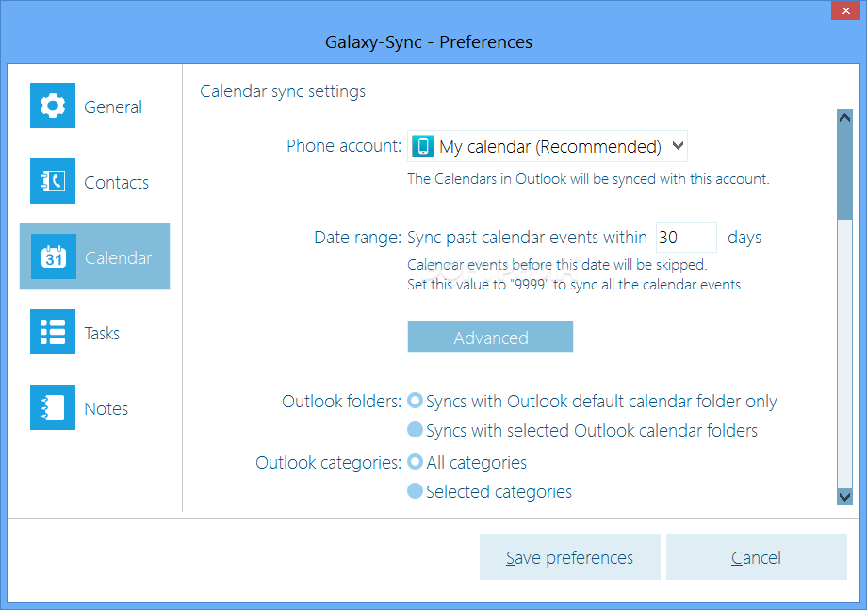867x610 pixels.
Task: Select My calendar (Recommended) combo box
Action: pos(548,146)
